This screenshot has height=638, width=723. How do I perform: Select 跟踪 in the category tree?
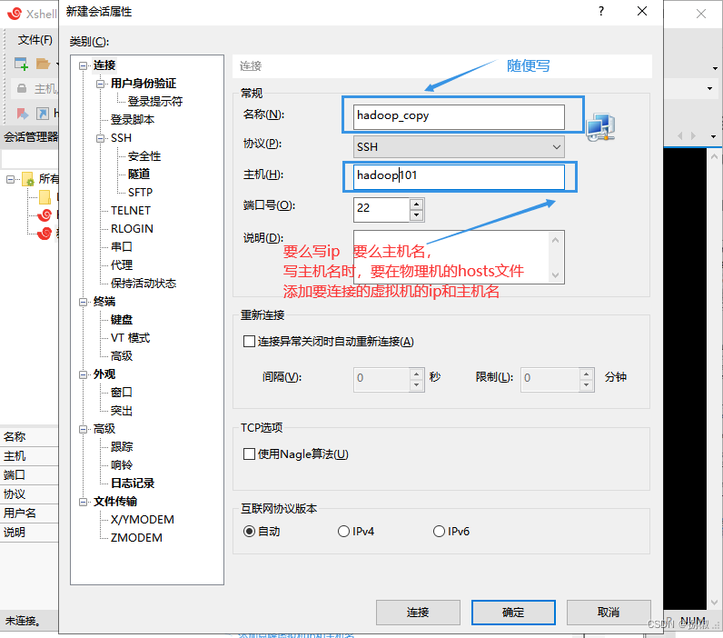click(x=122, y=447)
